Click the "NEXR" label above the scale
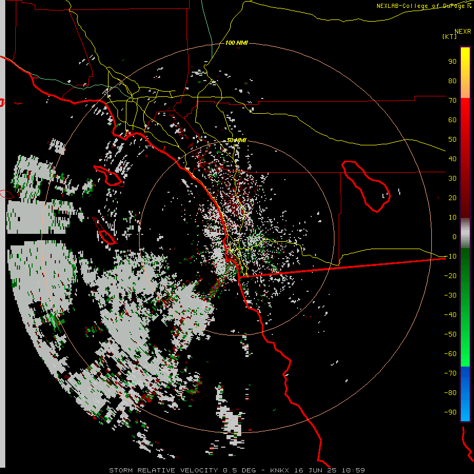 [x=462, y=32]
